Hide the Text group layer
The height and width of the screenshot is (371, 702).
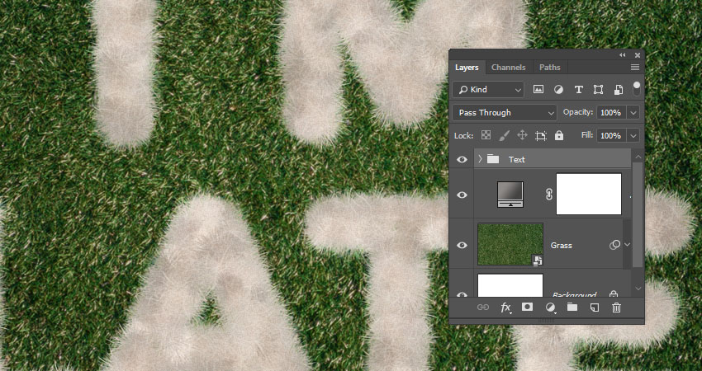pos(462,159)
